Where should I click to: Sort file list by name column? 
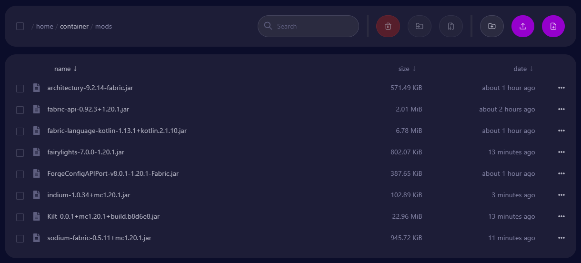point(65,69)
